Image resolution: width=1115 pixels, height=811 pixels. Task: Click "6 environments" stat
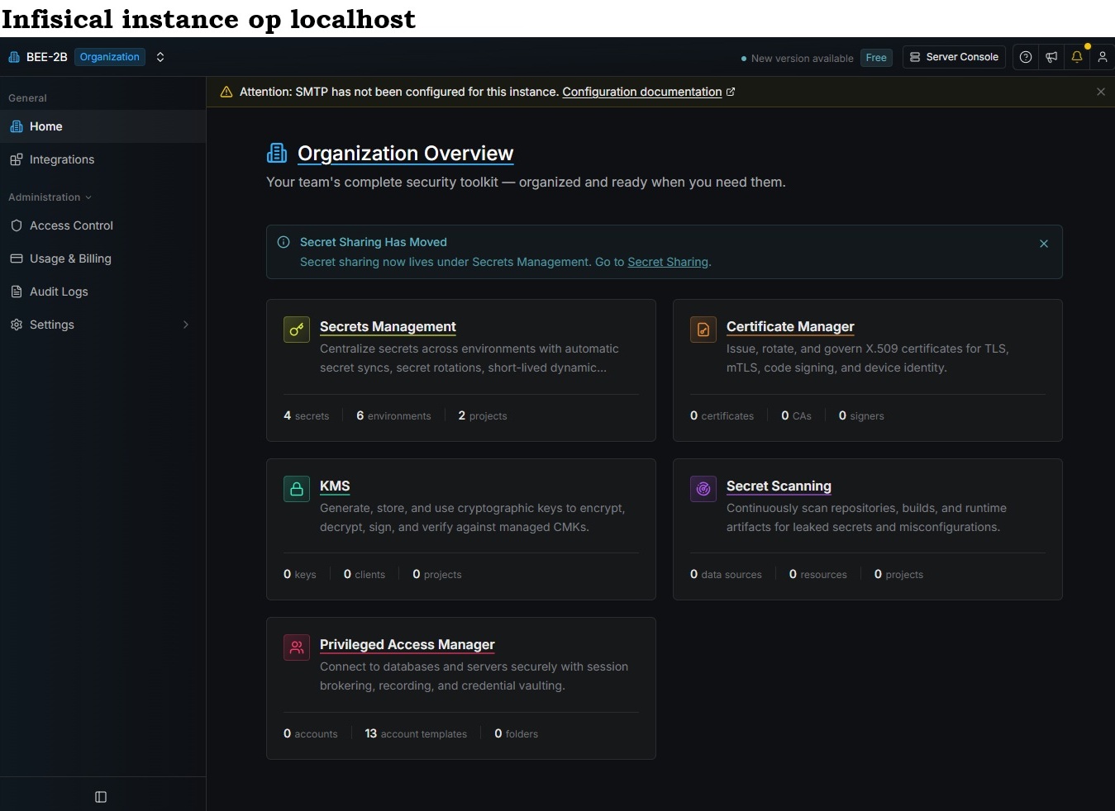pyautogui.click(x=393, y=415)
